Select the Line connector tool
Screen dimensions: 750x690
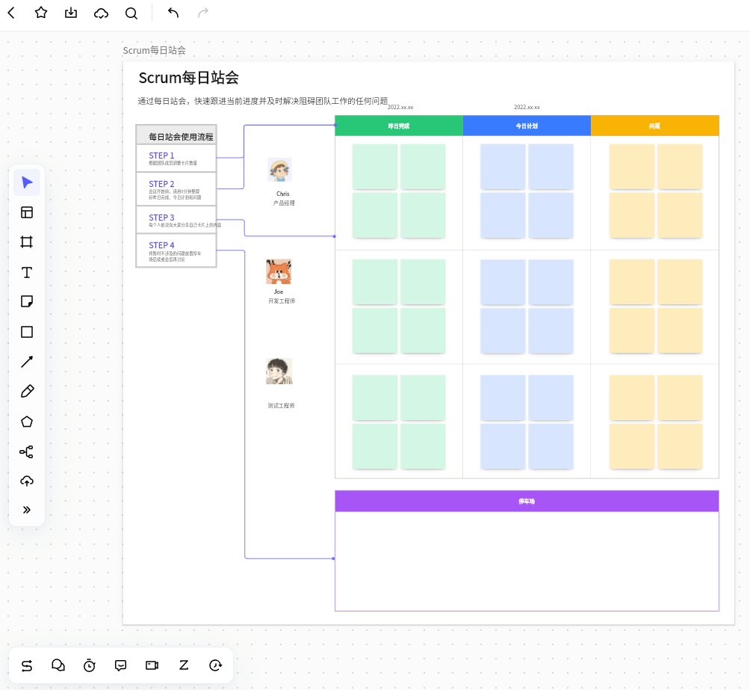point(27,362)
